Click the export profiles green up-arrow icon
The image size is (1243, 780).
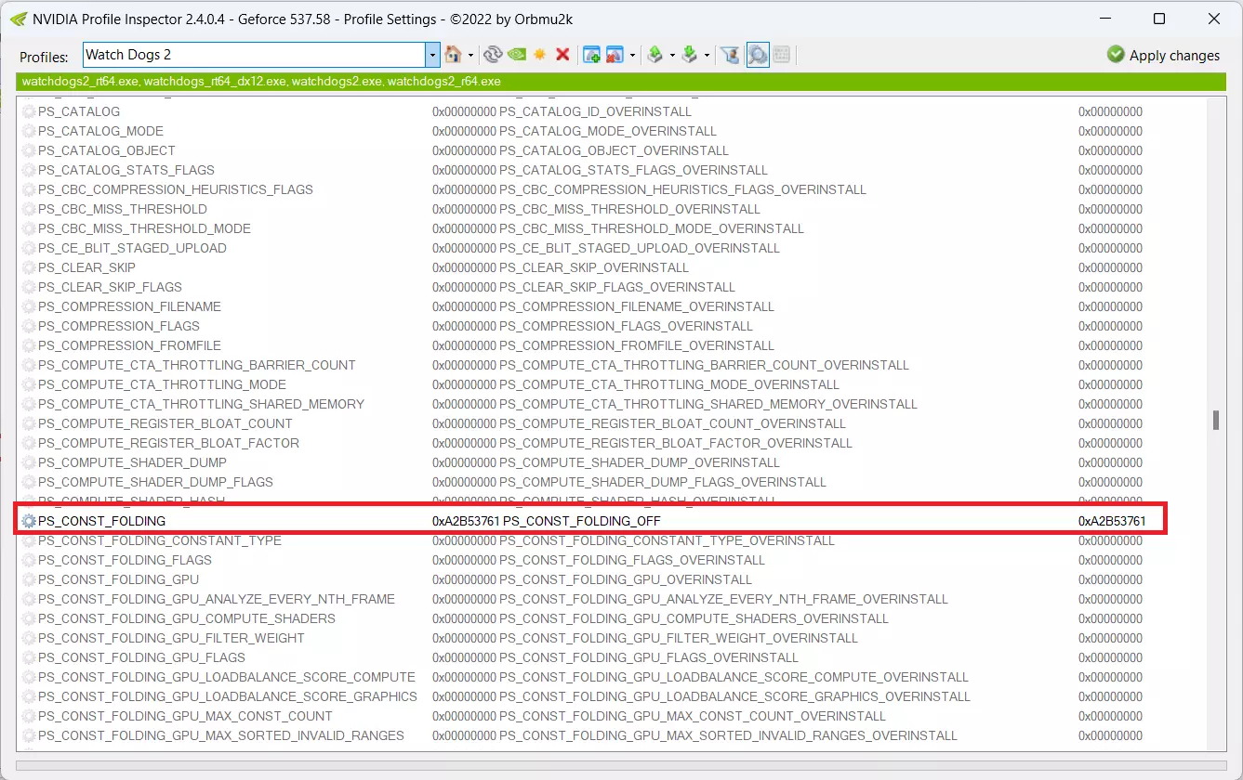pos(655,55)
